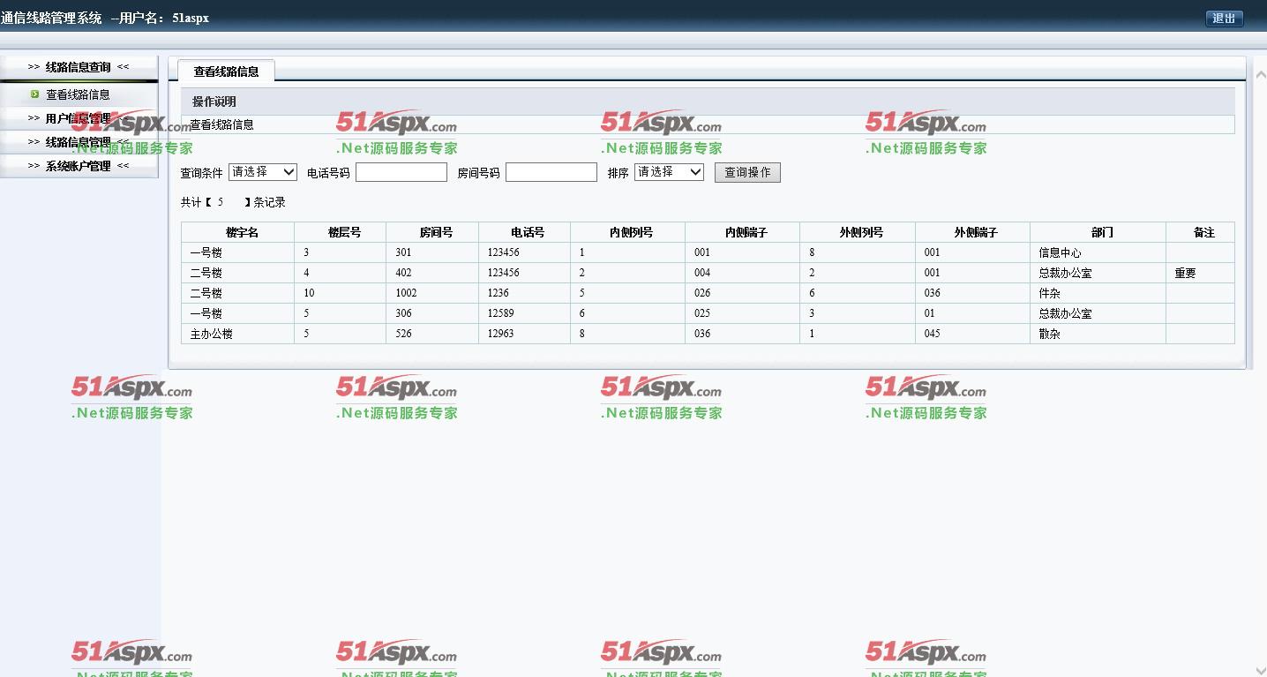1267x677 pixels.
Task: Click phone number 12963
Action: (501, 334)
